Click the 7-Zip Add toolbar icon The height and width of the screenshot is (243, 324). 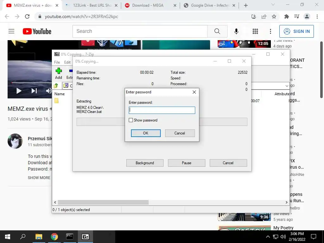pos(59,74)
